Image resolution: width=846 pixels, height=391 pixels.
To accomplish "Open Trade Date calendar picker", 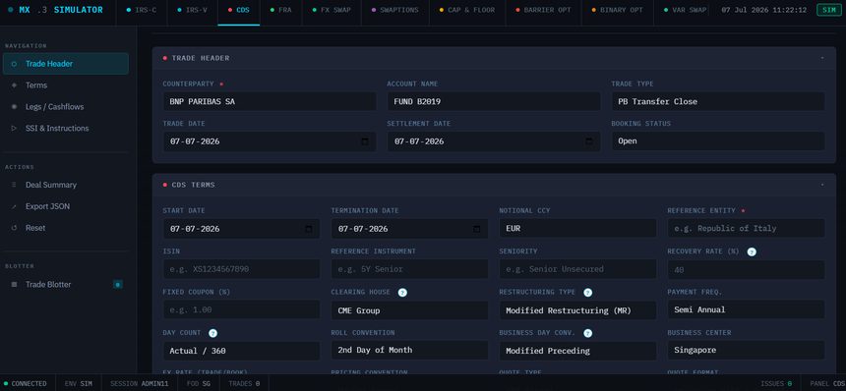I will click(365, 141).
